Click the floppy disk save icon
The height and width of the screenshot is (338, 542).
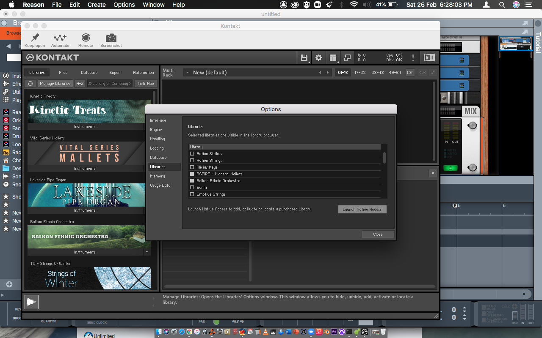coord(304,58)
